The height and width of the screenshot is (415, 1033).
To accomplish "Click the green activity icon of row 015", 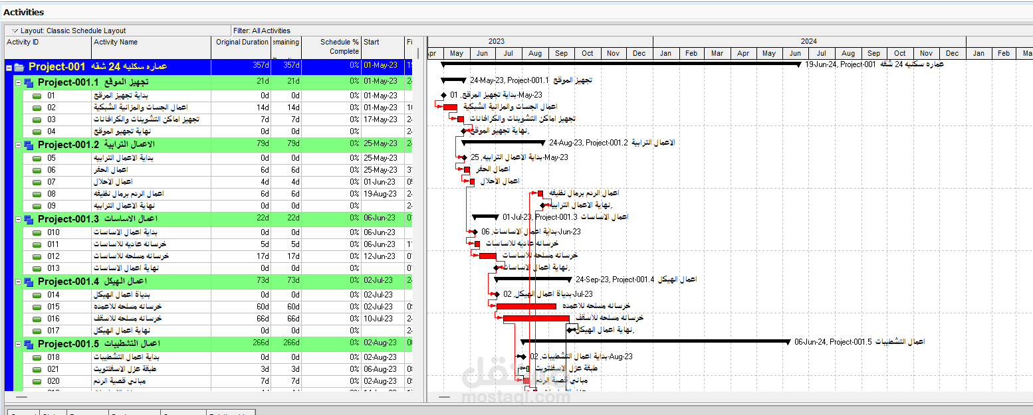I will point(37,307).
